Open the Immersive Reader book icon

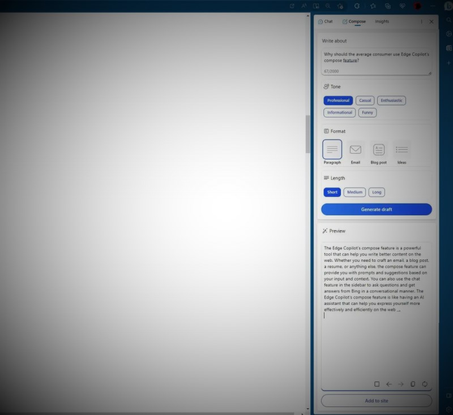tap(316, 6)
